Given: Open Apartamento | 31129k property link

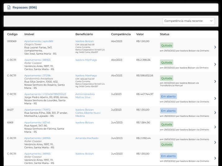Looking at the screenshot, I should tap(37, 75).
